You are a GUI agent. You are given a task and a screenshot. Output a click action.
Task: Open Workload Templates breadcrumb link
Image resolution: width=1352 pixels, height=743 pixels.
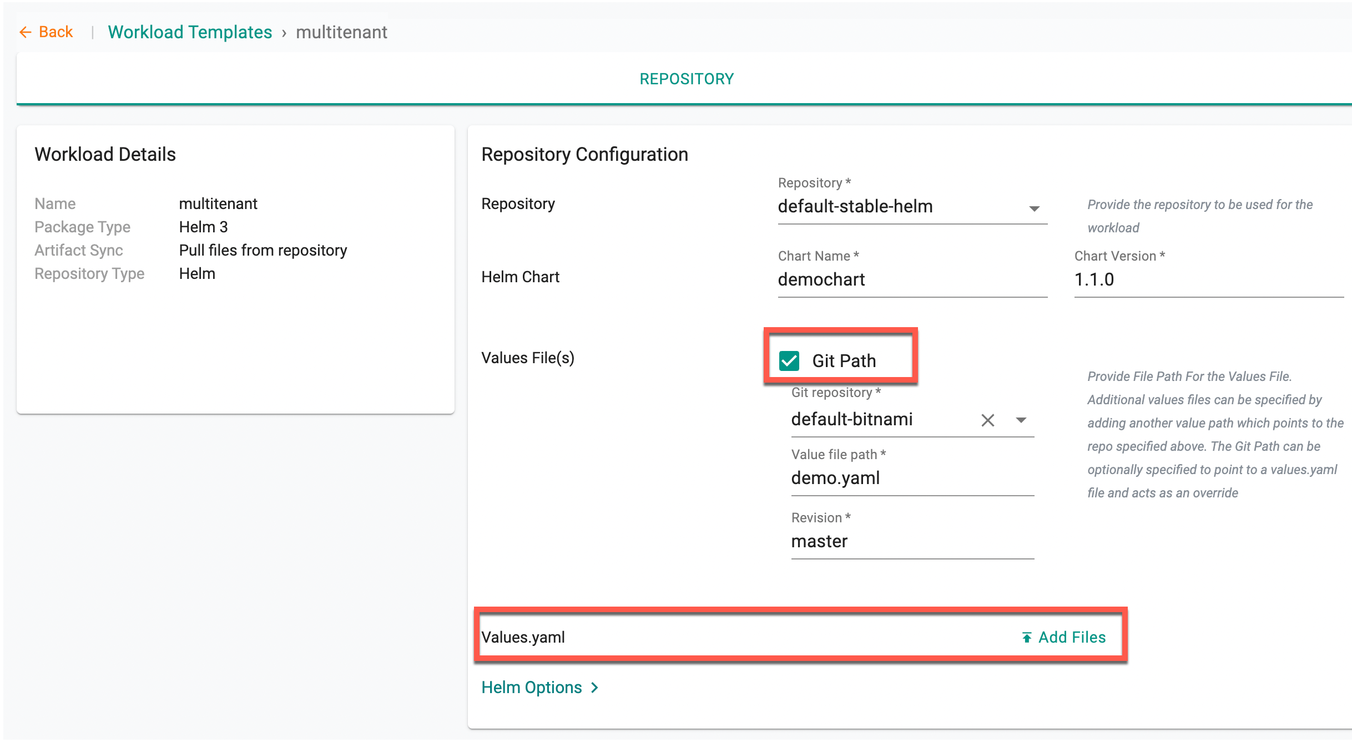tap(190, 32)
